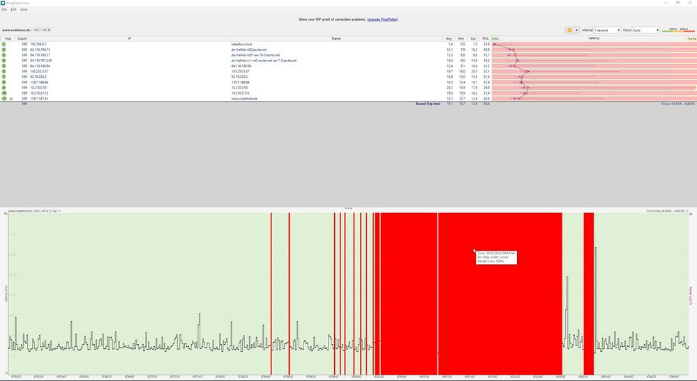697x381 pixels.
Task: Click the 100ms/200ms latency color legend
Action: (x=678, y=30)
